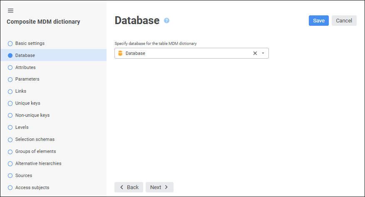
Task: Go to the Links section
Action: click(21, 91)
